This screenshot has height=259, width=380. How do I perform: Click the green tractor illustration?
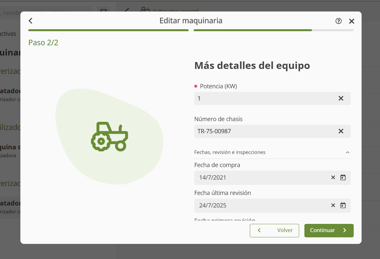[x=109, y=137]
